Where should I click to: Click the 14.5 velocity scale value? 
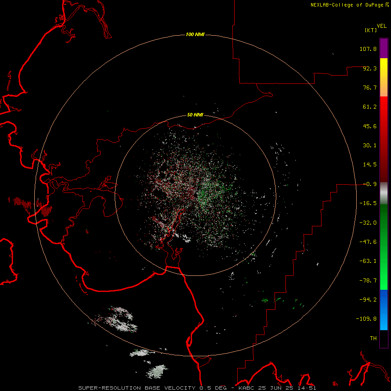pyautogui.click(x=370, y=165)
